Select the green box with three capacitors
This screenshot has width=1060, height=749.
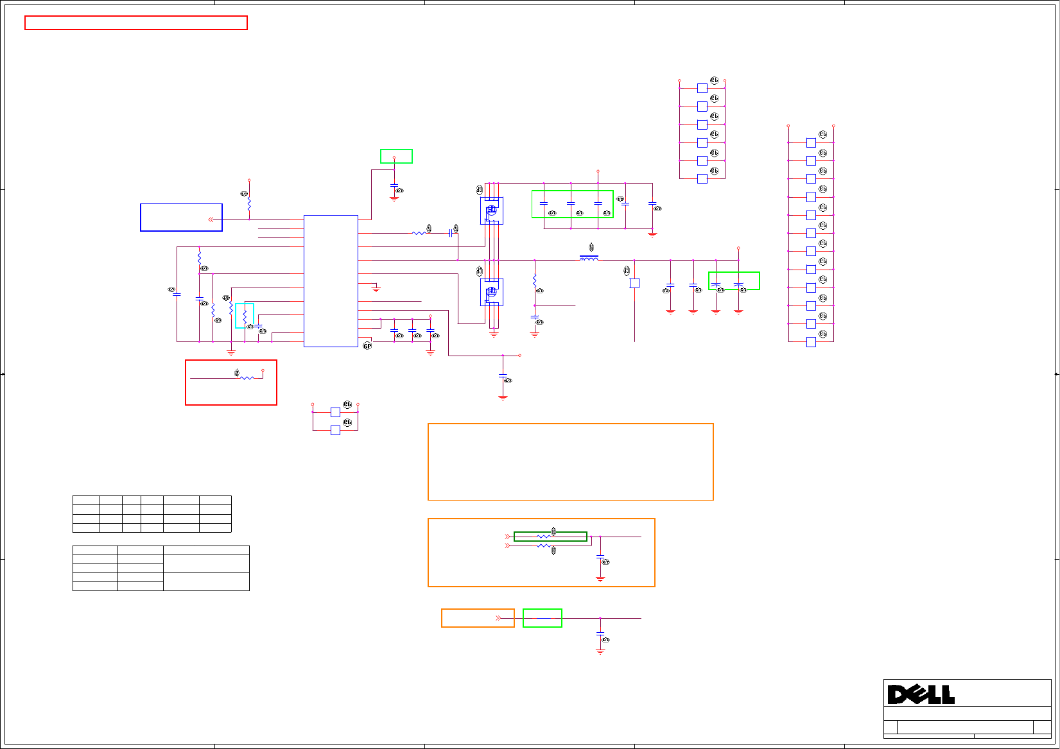point(573,204)
